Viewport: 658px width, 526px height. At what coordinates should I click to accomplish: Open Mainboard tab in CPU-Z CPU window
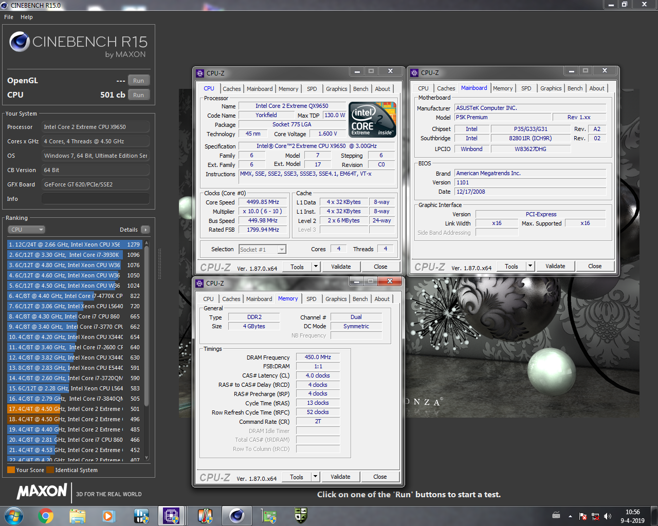[260, 89]
